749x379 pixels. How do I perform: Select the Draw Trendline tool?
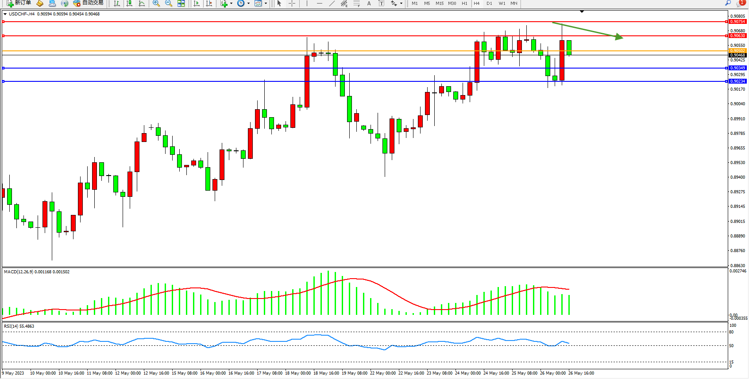[x=332, y=3]
